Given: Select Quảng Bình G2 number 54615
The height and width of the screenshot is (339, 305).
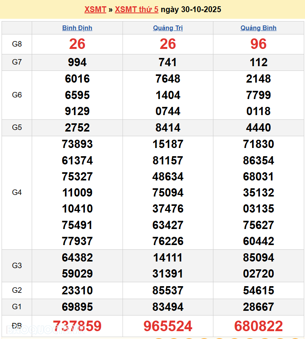Looking at the screenshot, I should (258, 290).
